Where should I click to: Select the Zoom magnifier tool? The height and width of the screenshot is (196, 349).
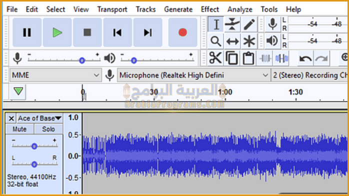pos(216,41)
